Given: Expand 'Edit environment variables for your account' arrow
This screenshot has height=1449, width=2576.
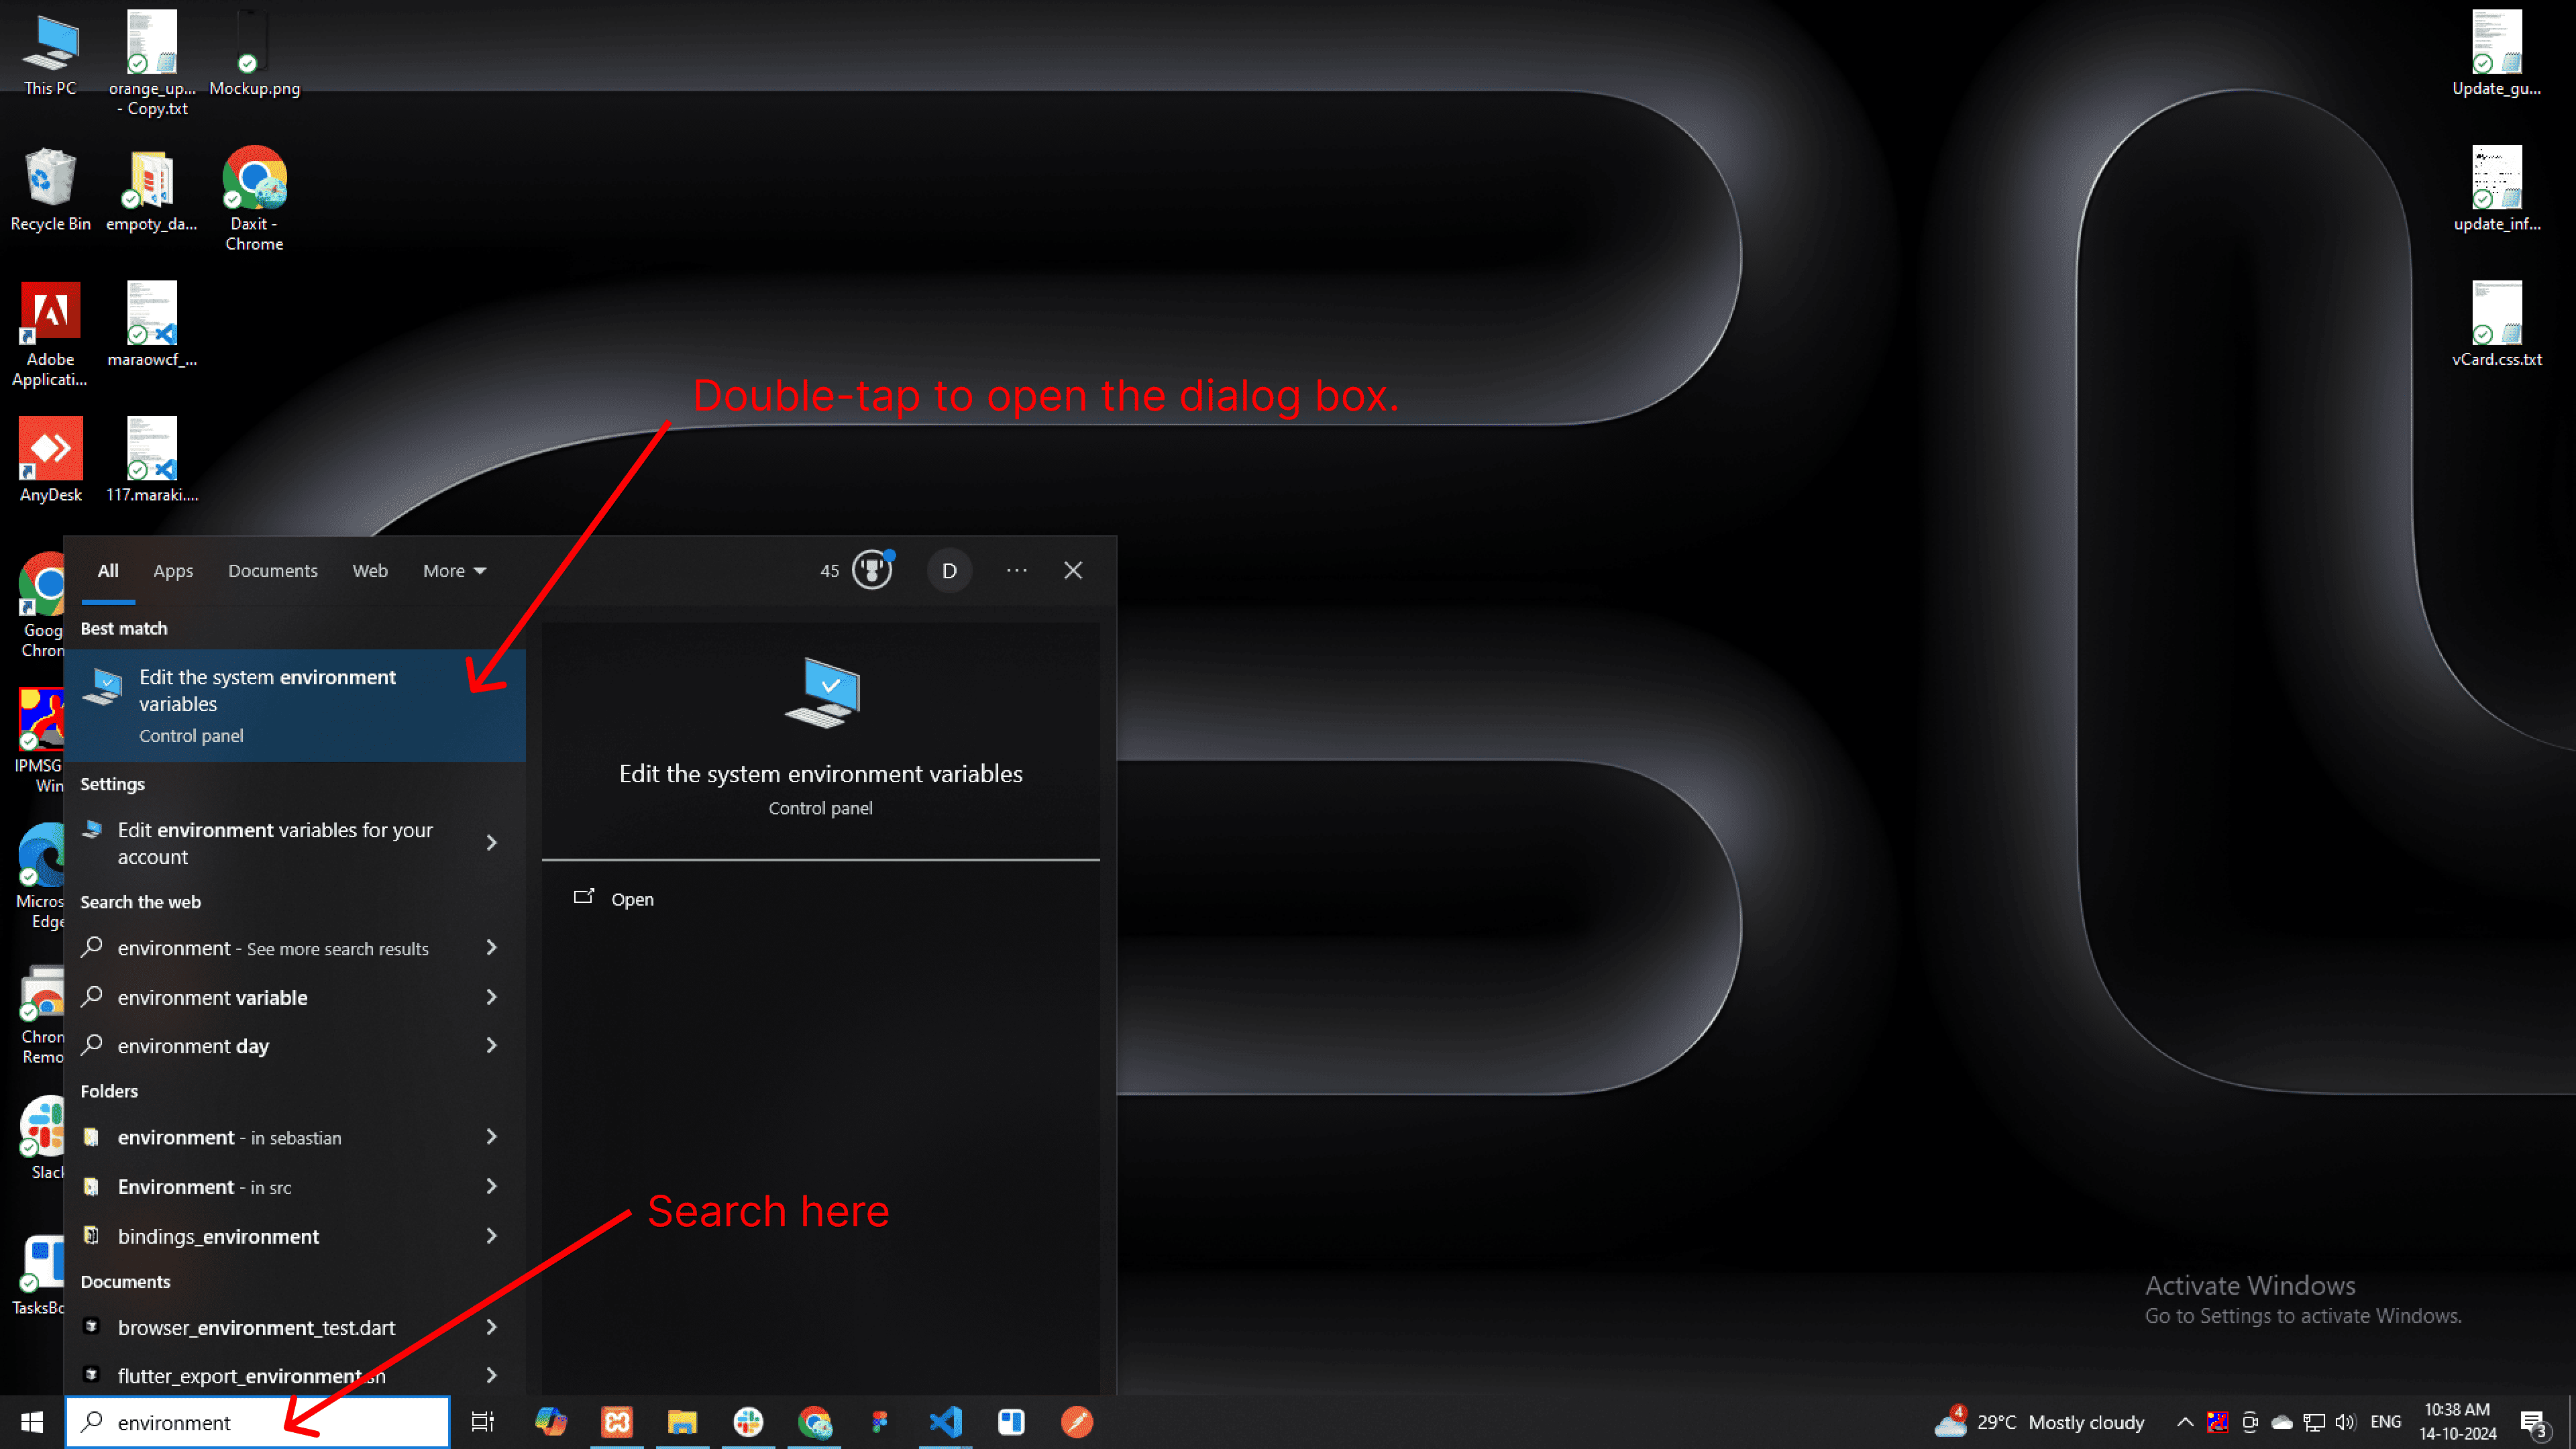Looking at the screenshot, I should pos(491,843).
